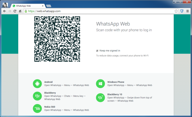Go to the browser home page
The width and height of the screenshot is (192, 117).
[x=20, y=11]
